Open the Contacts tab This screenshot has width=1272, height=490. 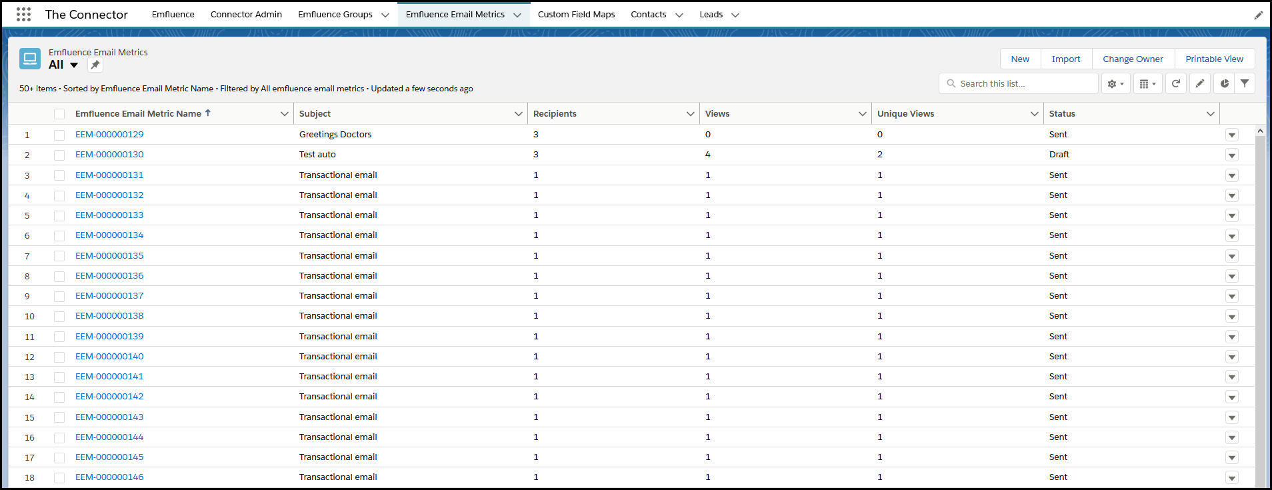point(649,14)
